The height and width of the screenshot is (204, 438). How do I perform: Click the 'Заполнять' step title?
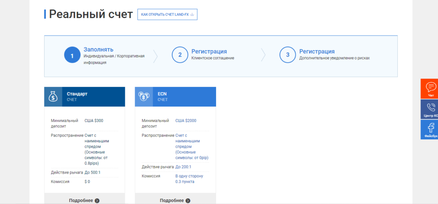click(x=98, y=50)
